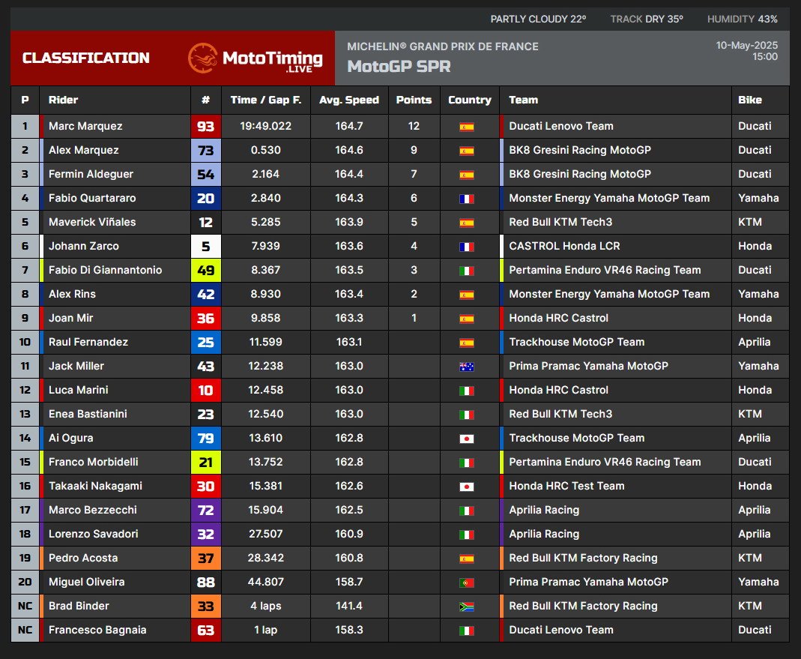Click the Time / Gap F. column header
Viewport: 801px width, 659px height.
266,100
